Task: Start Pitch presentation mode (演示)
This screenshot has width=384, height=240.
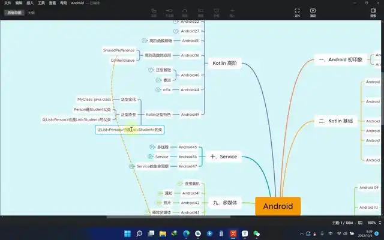Action: pos(313,11)
